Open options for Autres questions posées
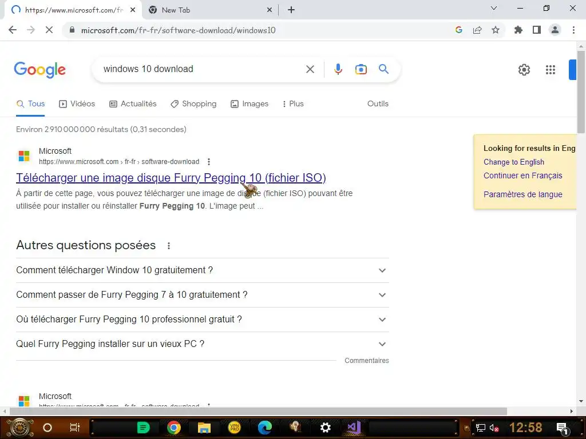 coord(169,246)
